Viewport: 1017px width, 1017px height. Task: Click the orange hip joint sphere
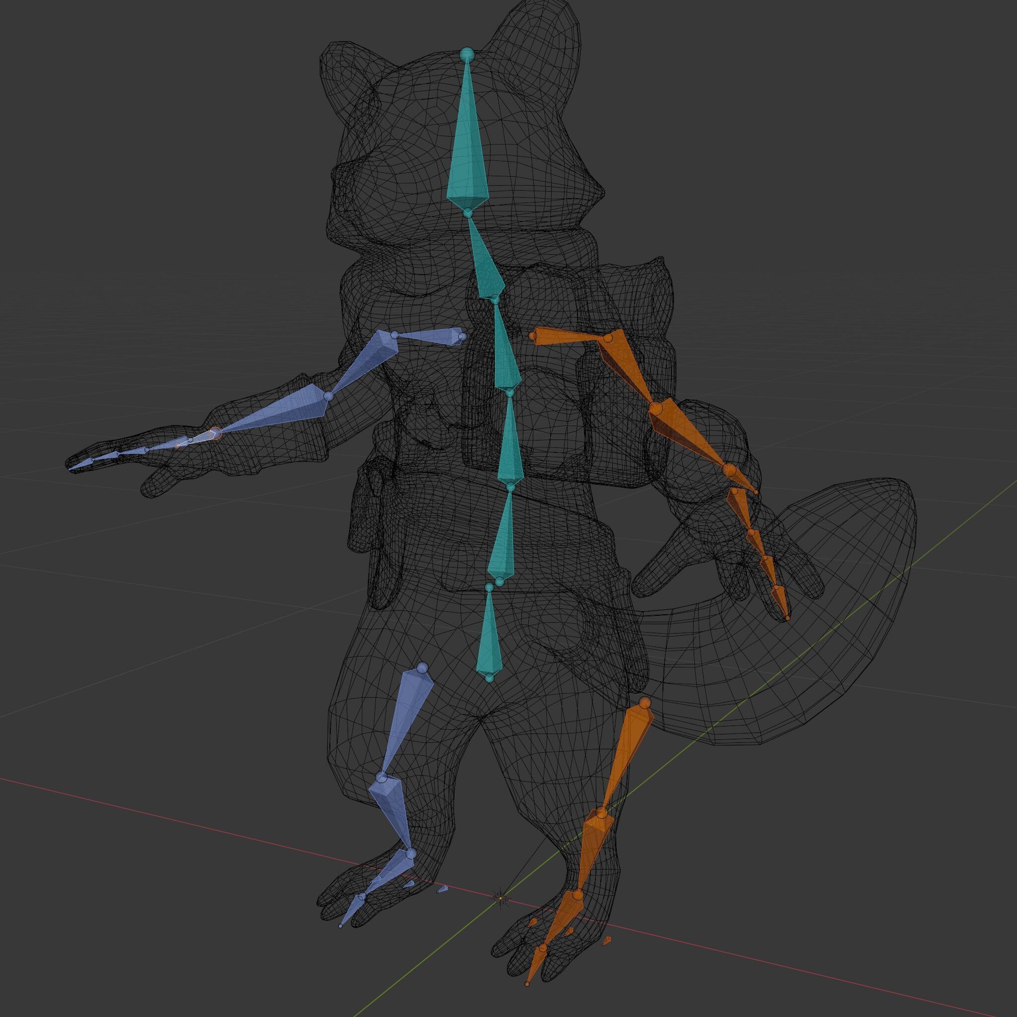[x=645, y=702]
